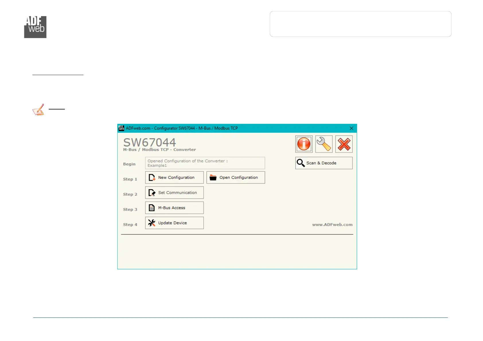Click the red info icon button
This screenshot has width=483, height=341.
[x=304, y=144]
